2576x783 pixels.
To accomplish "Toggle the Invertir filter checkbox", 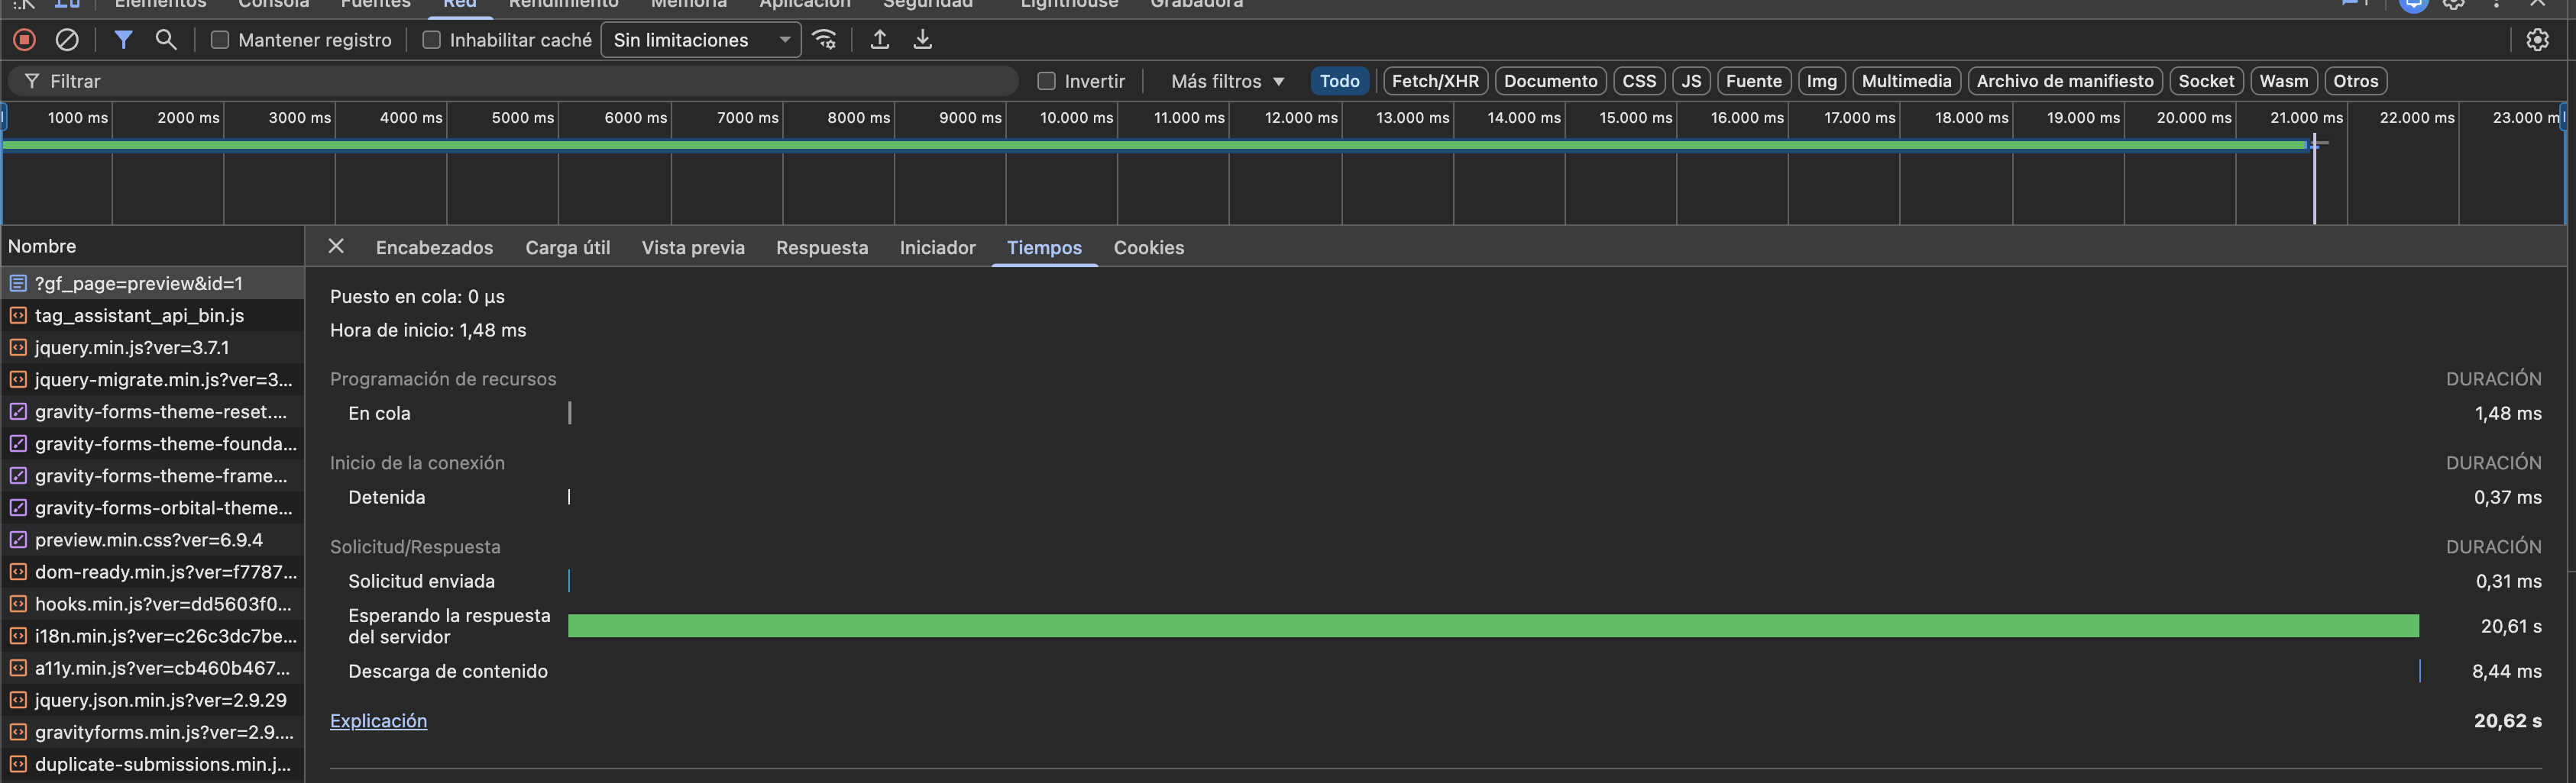I will click(1046, 81).
